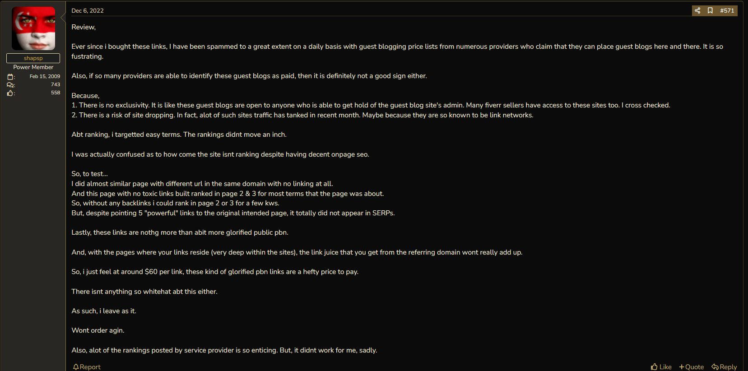Image resolution: width=748 pixels, height=371 pixels.
Task: Click the reaction score thumbs-up icon in sidebar
Action: point(10,93)
